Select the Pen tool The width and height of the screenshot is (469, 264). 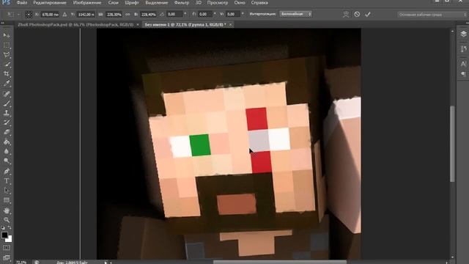[x=7, y=171]
